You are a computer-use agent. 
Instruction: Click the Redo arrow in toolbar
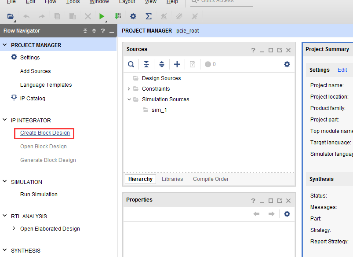point(42,16)
